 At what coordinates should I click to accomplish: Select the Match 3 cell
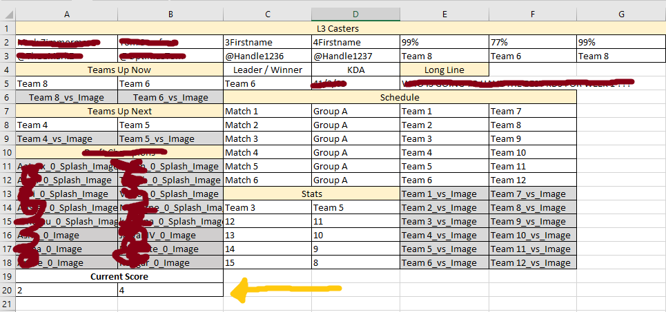267,138
